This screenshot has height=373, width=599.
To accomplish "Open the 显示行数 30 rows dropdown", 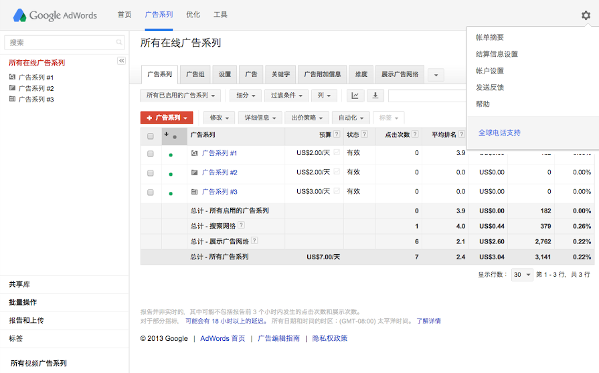I will (x=522, y=275).
